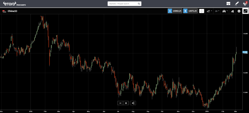Click the Sell button at 13060.25
Viewport: 249px width, 113px height.
(x=175, y=11)
